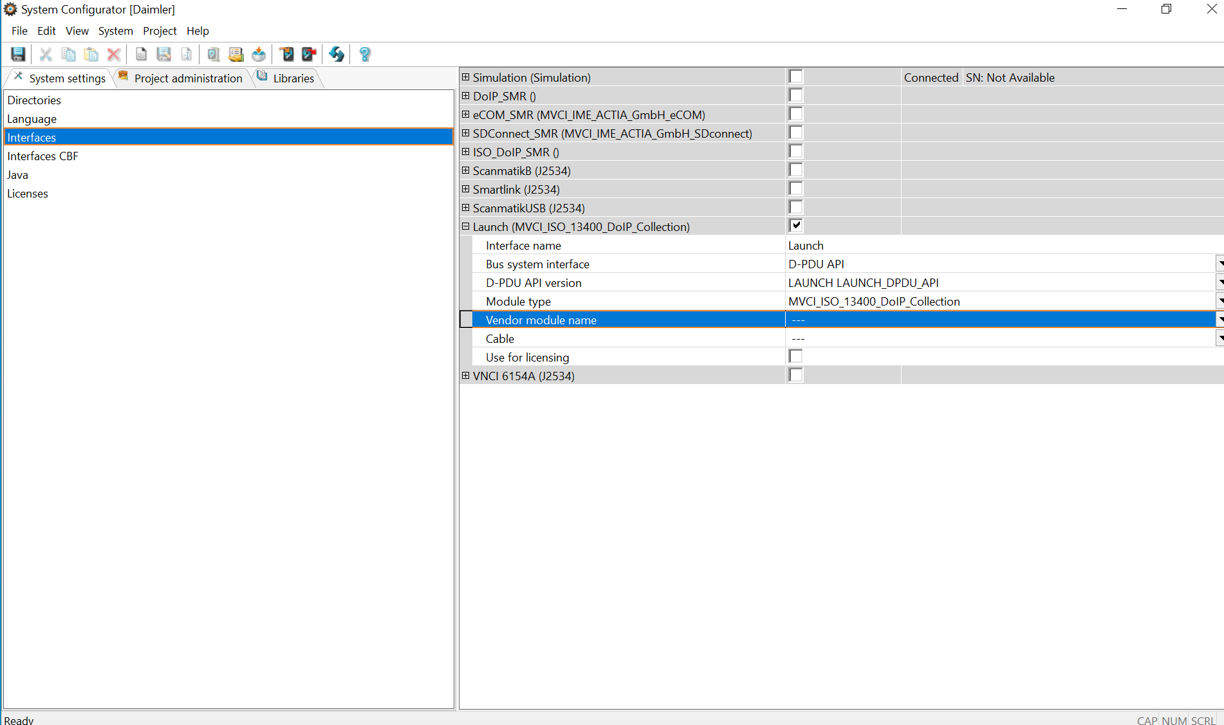This screenshot has height=725, width=1224.
Task: Click the red X Delete icon
Action: [x=114, y=54]
